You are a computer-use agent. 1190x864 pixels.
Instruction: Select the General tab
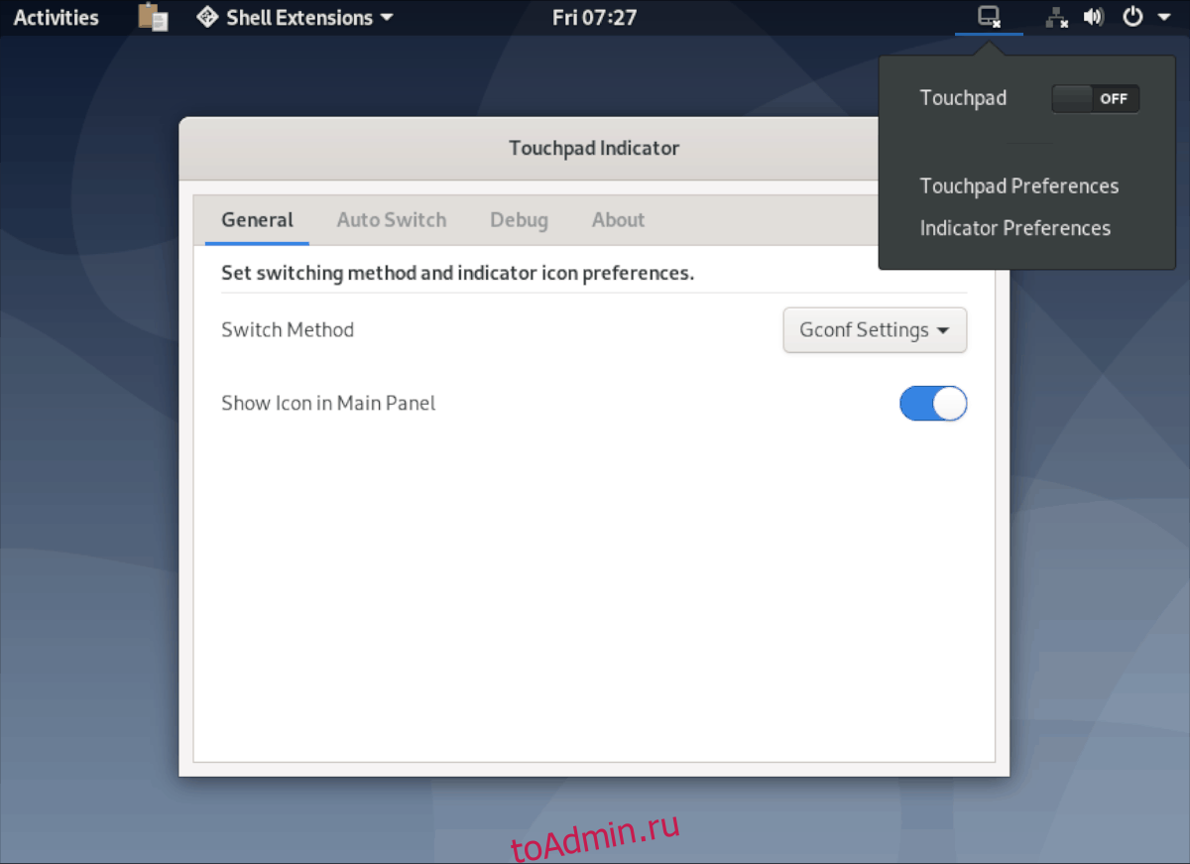tap(257, 220)
